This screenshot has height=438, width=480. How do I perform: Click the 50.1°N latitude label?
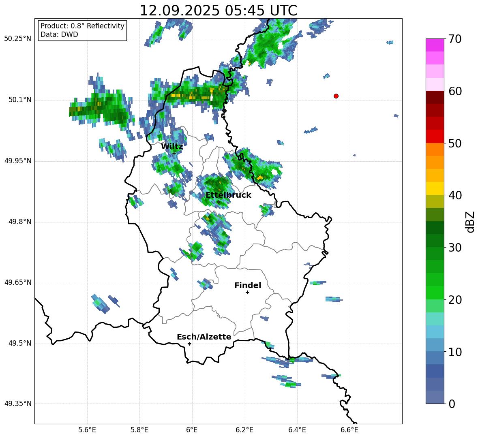tap(20, 100)
